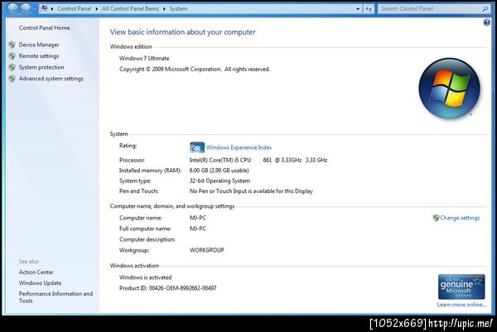This screenshot has height=332, width=497.
Task: Click processor value Intel(R) Core(TM) i5 CPU
Action: (x=220, y=161)
